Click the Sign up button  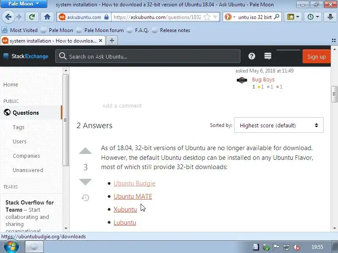pos(316,57)
